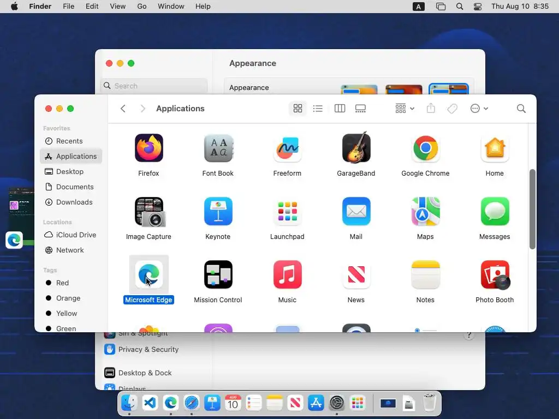Click the Share button in Finder toolbar
Viewport: 559px width, 419px height.
[431, 109]
